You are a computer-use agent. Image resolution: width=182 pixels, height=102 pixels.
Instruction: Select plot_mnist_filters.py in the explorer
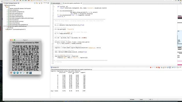(x=15, y=23)
